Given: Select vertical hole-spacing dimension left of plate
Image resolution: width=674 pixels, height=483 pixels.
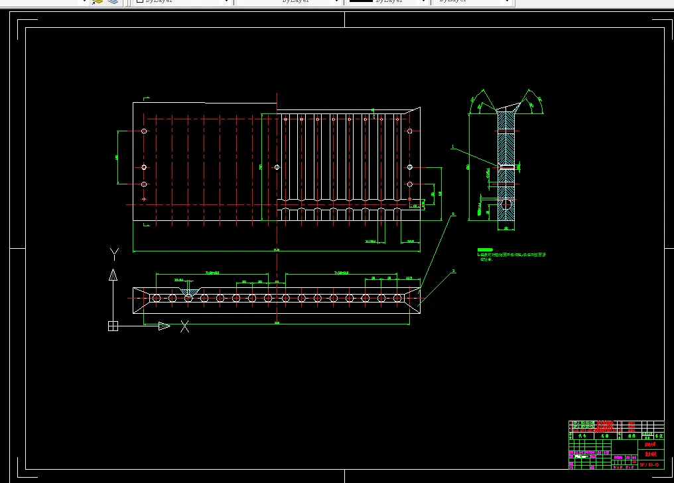Looking at the screenshot, I should coord(117,157).
